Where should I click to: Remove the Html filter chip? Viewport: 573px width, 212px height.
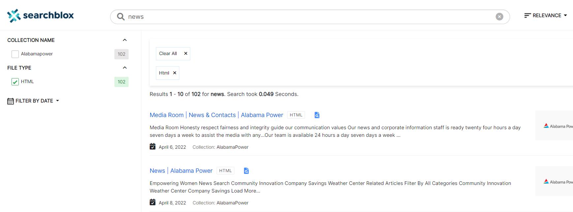tap(175, 73)
